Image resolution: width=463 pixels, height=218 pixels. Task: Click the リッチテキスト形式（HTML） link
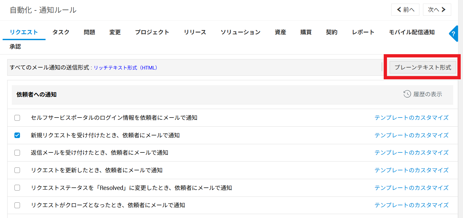pyautogui.click(x=125, y=68)
